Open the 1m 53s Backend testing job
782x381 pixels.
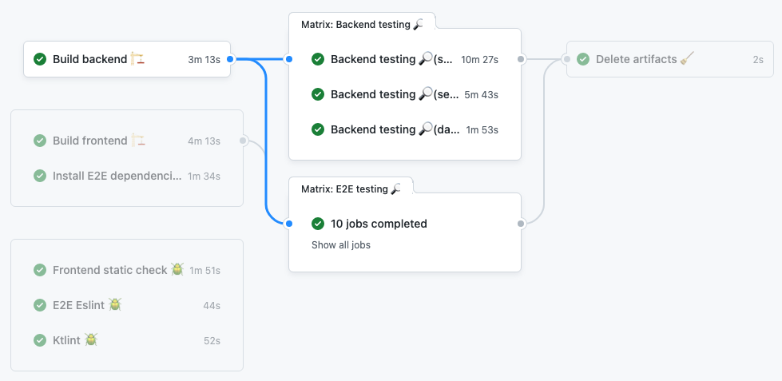point(391,129)
